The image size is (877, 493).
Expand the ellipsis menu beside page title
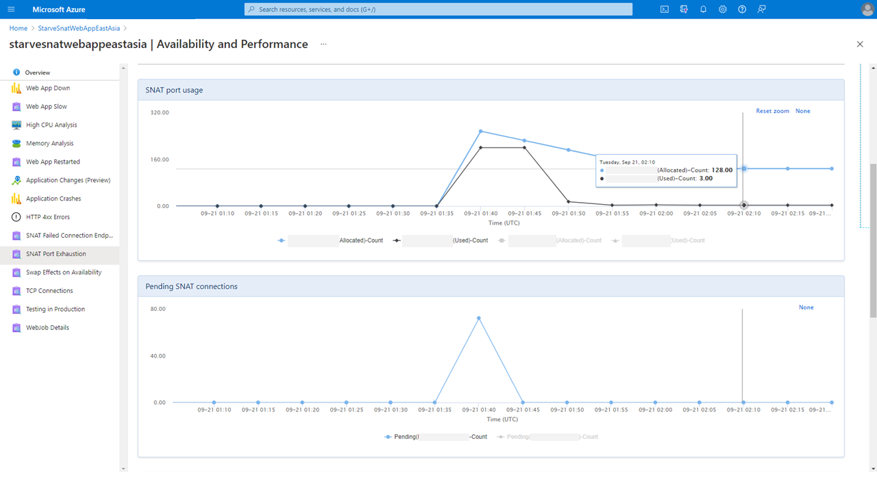pos(323,44)
